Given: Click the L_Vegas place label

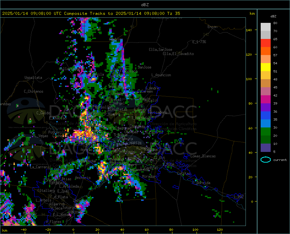Looking at the screenshot, I should click(42, 136).
